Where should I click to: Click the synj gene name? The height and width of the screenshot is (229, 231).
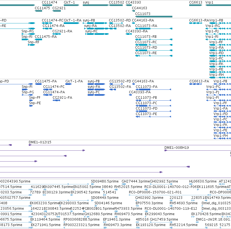coord(86,2)
